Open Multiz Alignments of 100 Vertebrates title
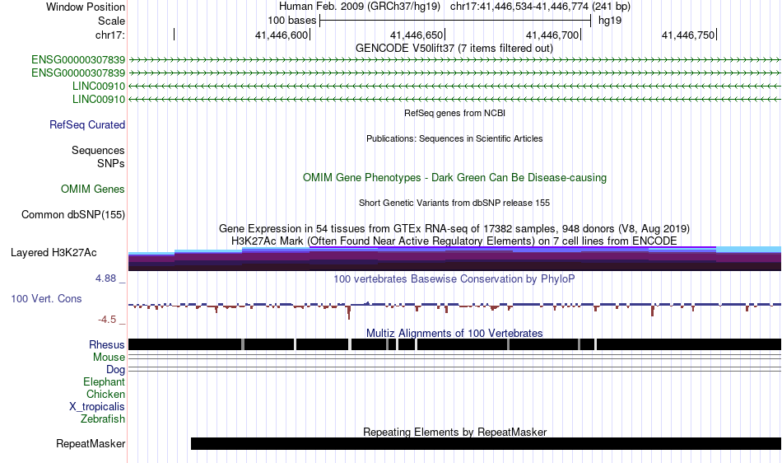 [x=454, y=334]
